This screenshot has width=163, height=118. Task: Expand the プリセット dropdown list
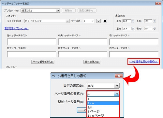[58, 11]
